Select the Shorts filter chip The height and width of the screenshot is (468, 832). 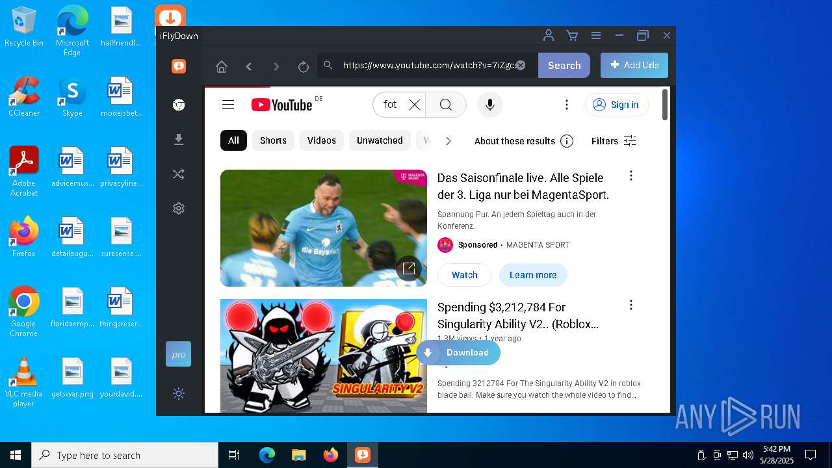point(273,140)
